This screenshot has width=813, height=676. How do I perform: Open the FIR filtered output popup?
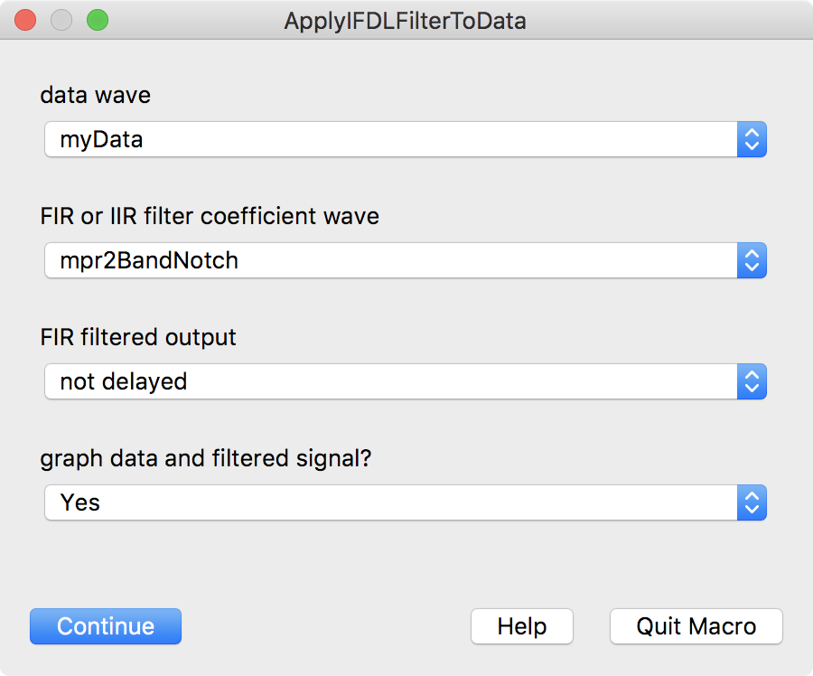click(388, 381)
